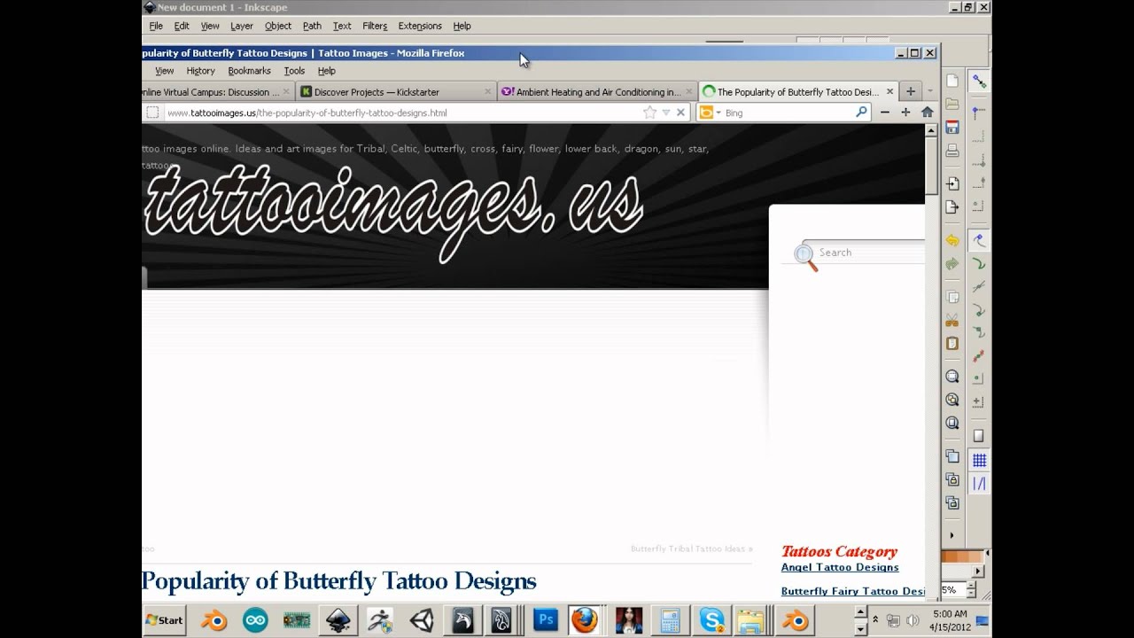This screenshot has height=638, width=1134.
Task: Click Inkscape's Zoom to fit selection icon
Action: coord(952,377)
